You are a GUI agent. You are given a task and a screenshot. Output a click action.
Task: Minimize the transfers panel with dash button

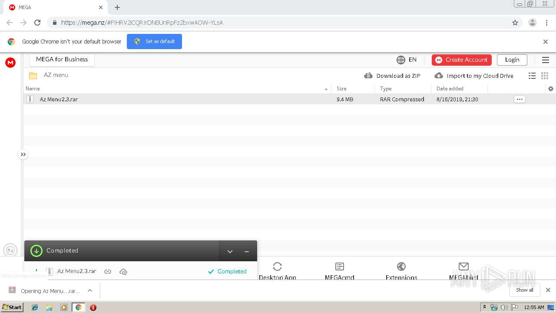(x=247, y=251)
